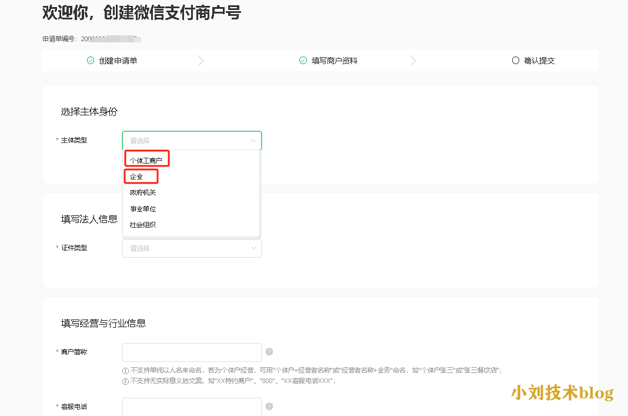Click the green checkmark icon for 创建申请单
This screenshot has height=416, width=628.
91,61
